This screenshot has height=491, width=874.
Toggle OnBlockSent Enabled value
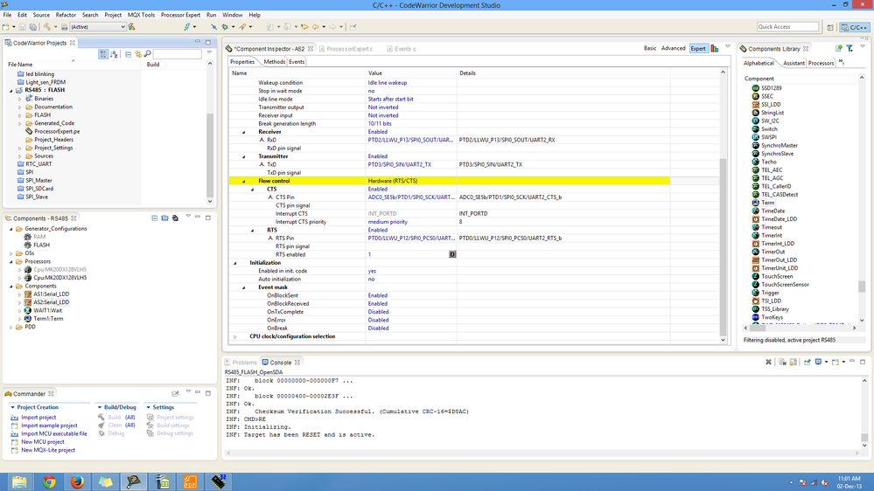377,295
